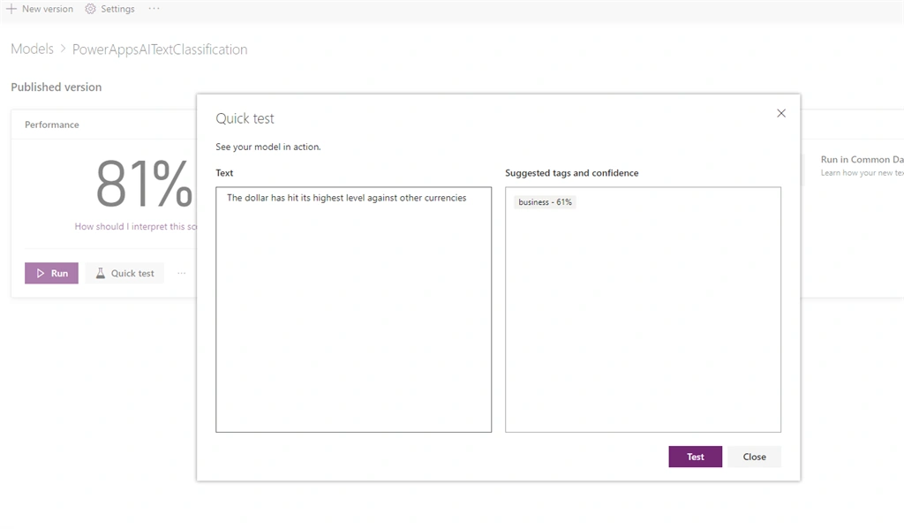The image size is (904, 529).
Task: Click the plus icon for New version
Action: [11, 9]
